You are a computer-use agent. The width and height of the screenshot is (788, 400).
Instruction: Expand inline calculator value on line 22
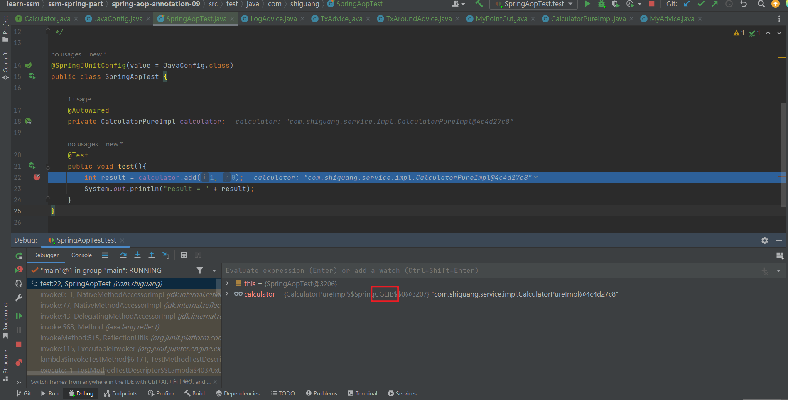click(x=536, y=177)
